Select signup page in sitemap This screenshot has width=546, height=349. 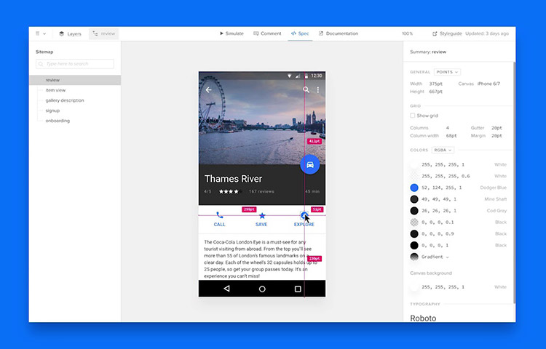point(52,111)
